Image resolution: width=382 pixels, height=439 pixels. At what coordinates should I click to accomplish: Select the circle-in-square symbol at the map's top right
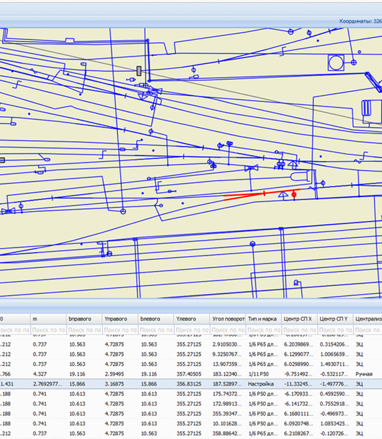click(x=337, y=62)
